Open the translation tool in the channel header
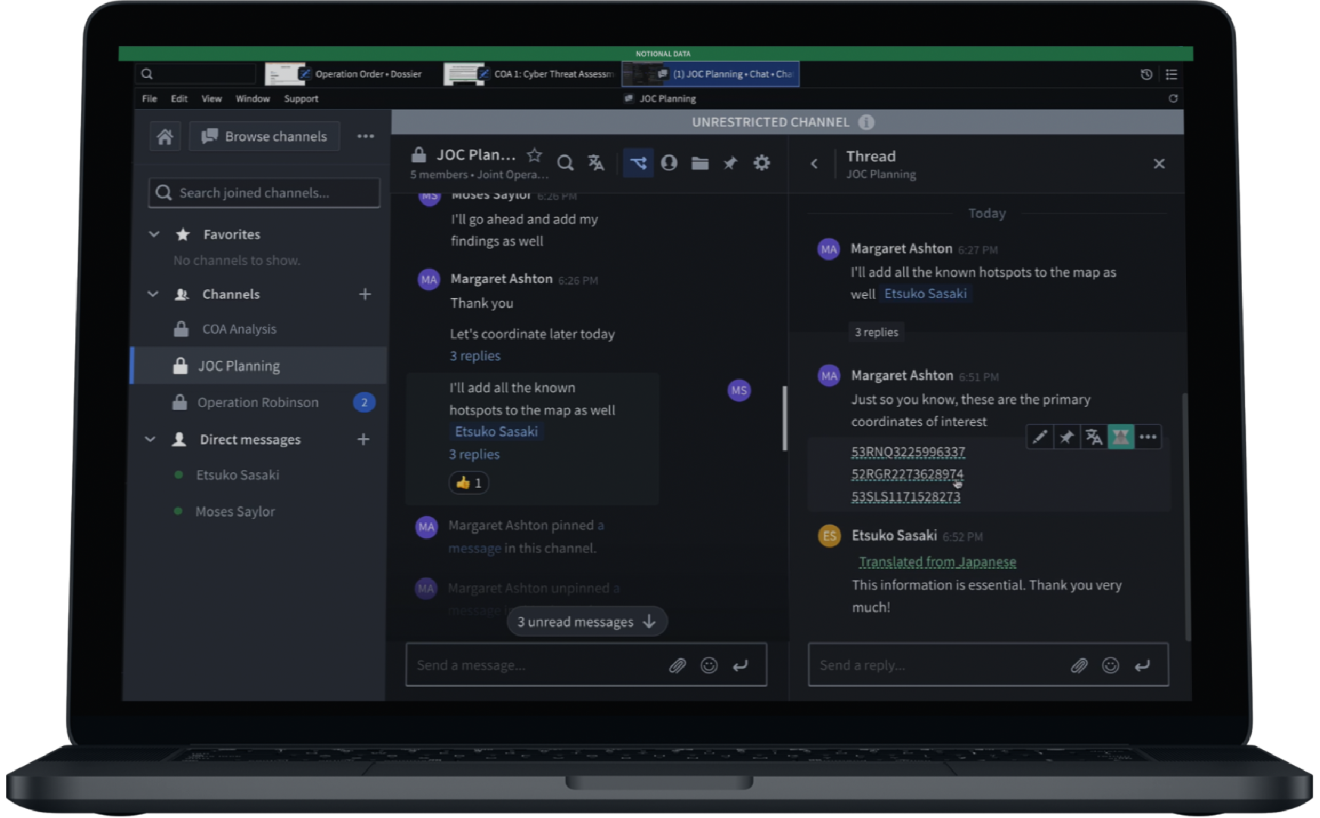 pyautogui.click(x=596, y=163)
